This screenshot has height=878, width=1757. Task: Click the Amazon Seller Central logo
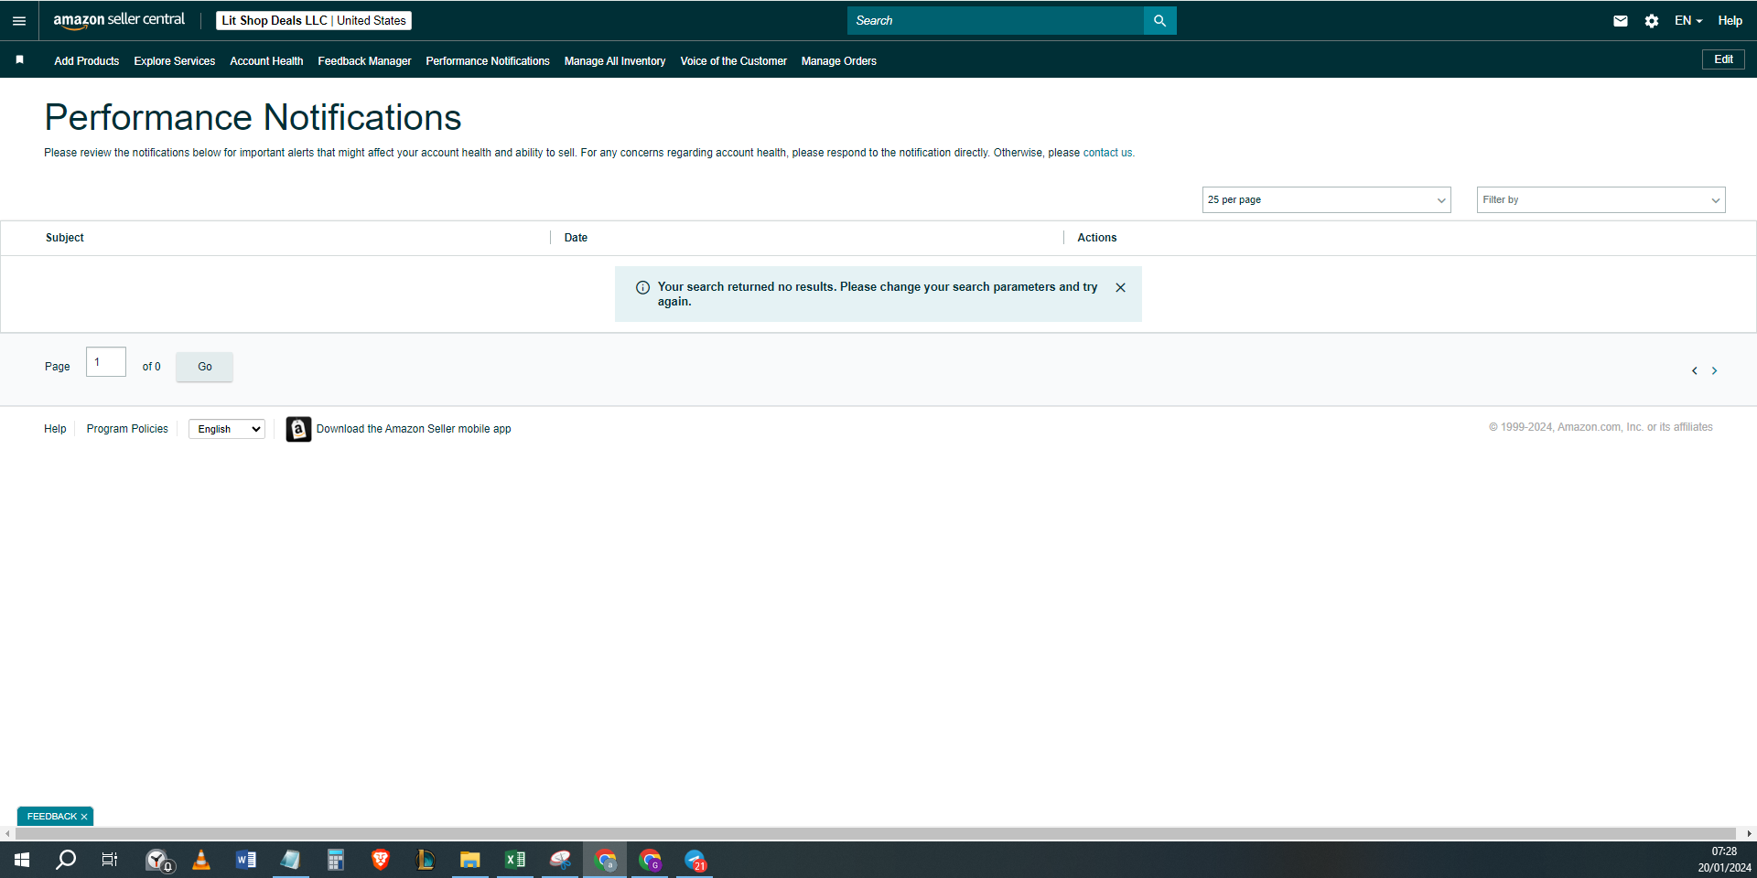119,20
